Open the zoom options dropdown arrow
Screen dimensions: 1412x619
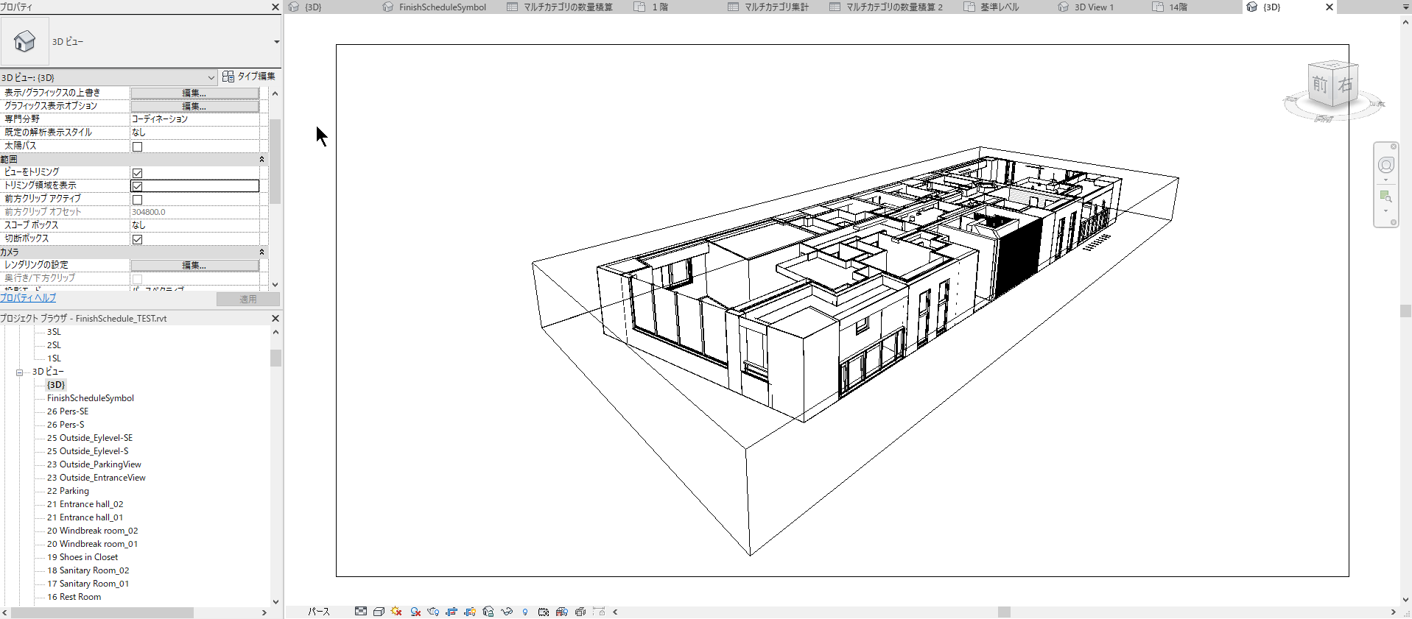click(1386, 211)
